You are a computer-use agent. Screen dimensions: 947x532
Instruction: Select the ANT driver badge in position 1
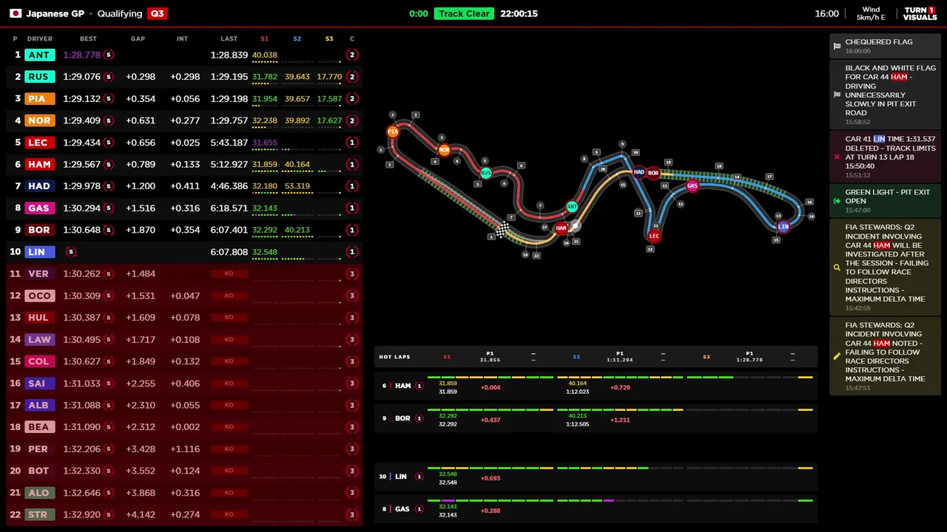39,55
